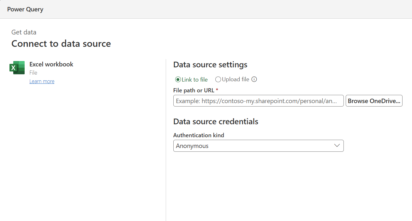Click the info icon beside Upload file

(x=254, y=79)
